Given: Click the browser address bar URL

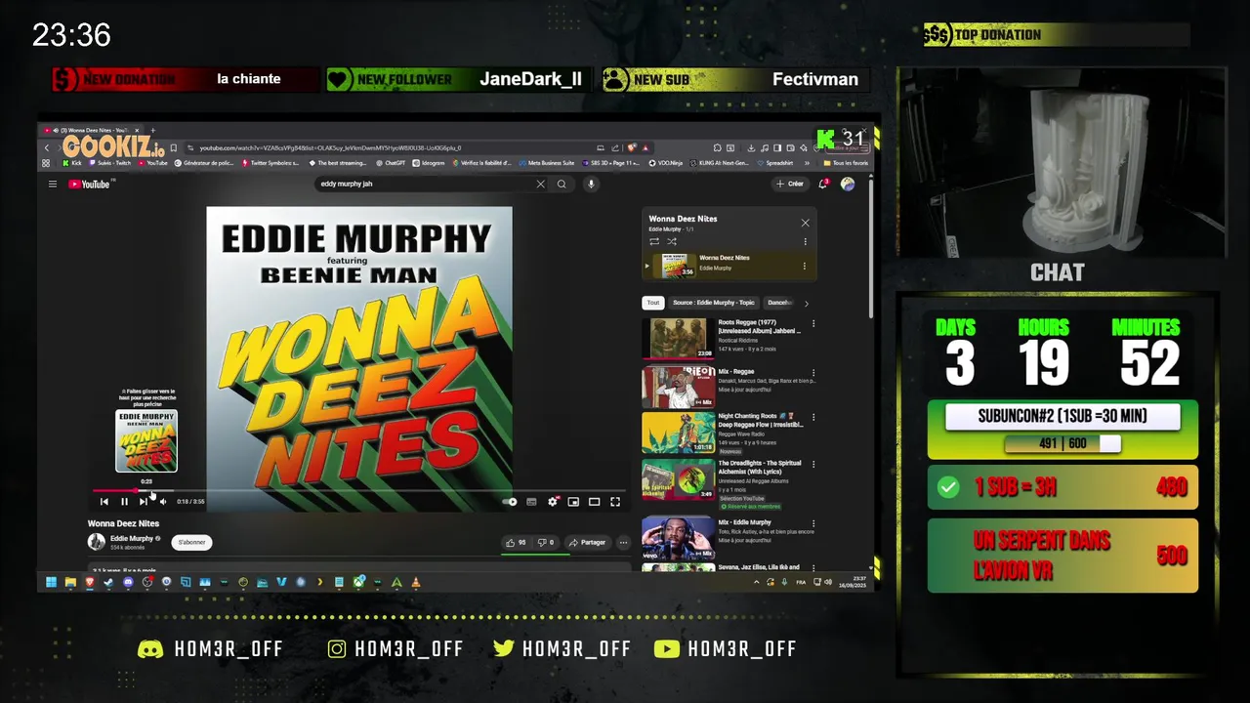Looking at the screenshot, I should pos(330,147).
